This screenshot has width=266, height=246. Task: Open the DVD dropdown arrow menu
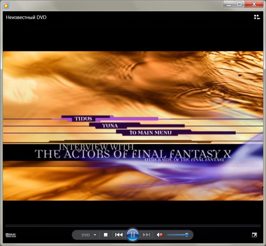tap(95, 235)
